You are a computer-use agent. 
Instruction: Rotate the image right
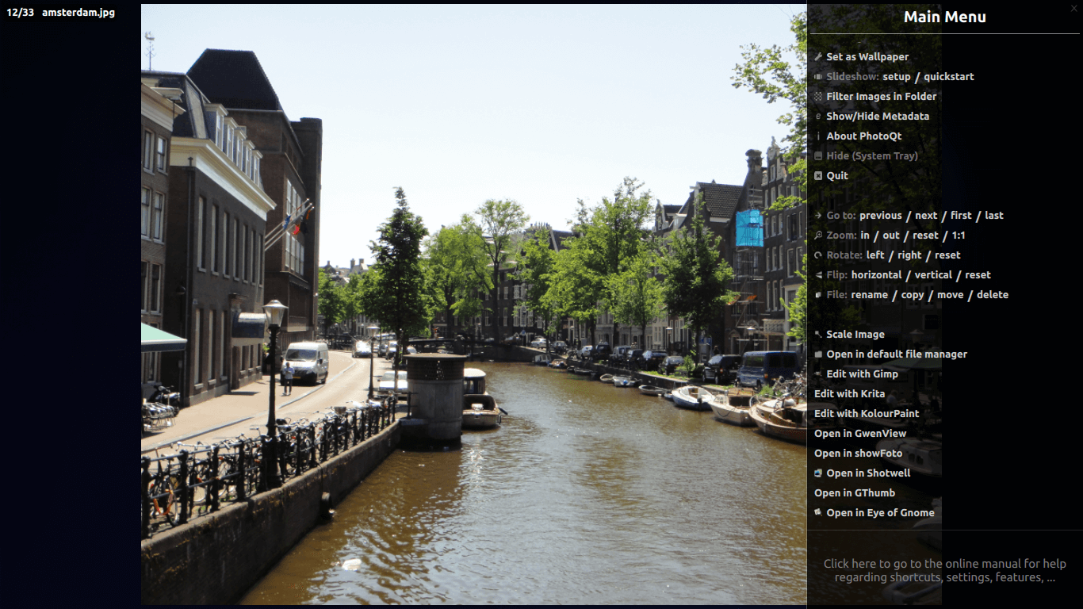(x=909, y=255)
